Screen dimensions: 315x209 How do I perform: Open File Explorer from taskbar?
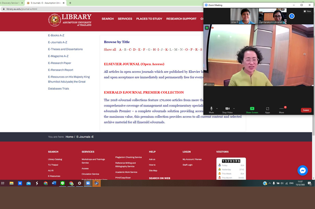tap(11, 183)
